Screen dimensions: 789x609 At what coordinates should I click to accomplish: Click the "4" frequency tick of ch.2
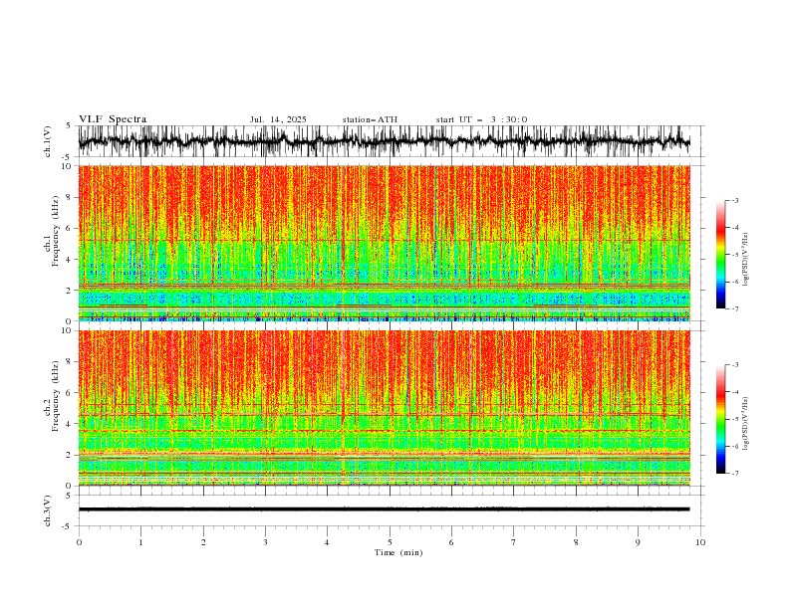(x=70, y=424)
